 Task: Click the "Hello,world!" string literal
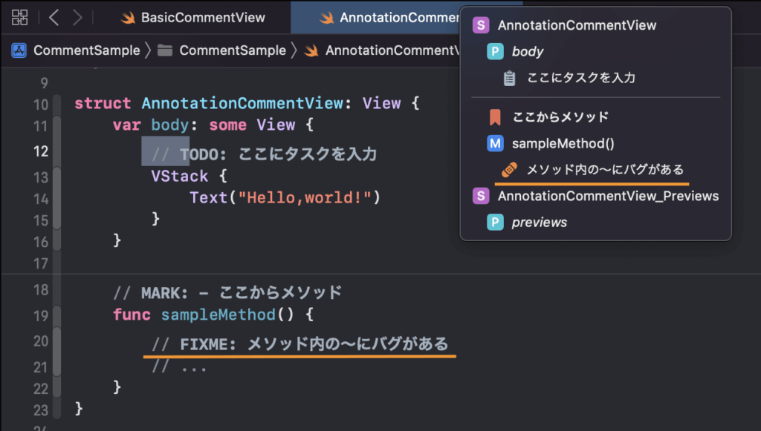point(305,197)
